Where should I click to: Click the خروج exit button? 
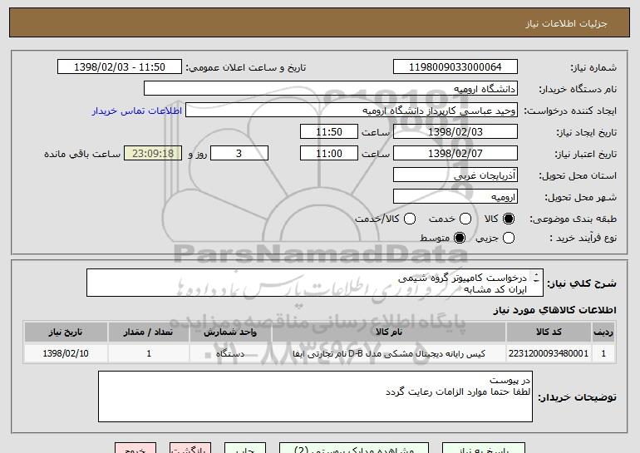[x=135, y=448]
